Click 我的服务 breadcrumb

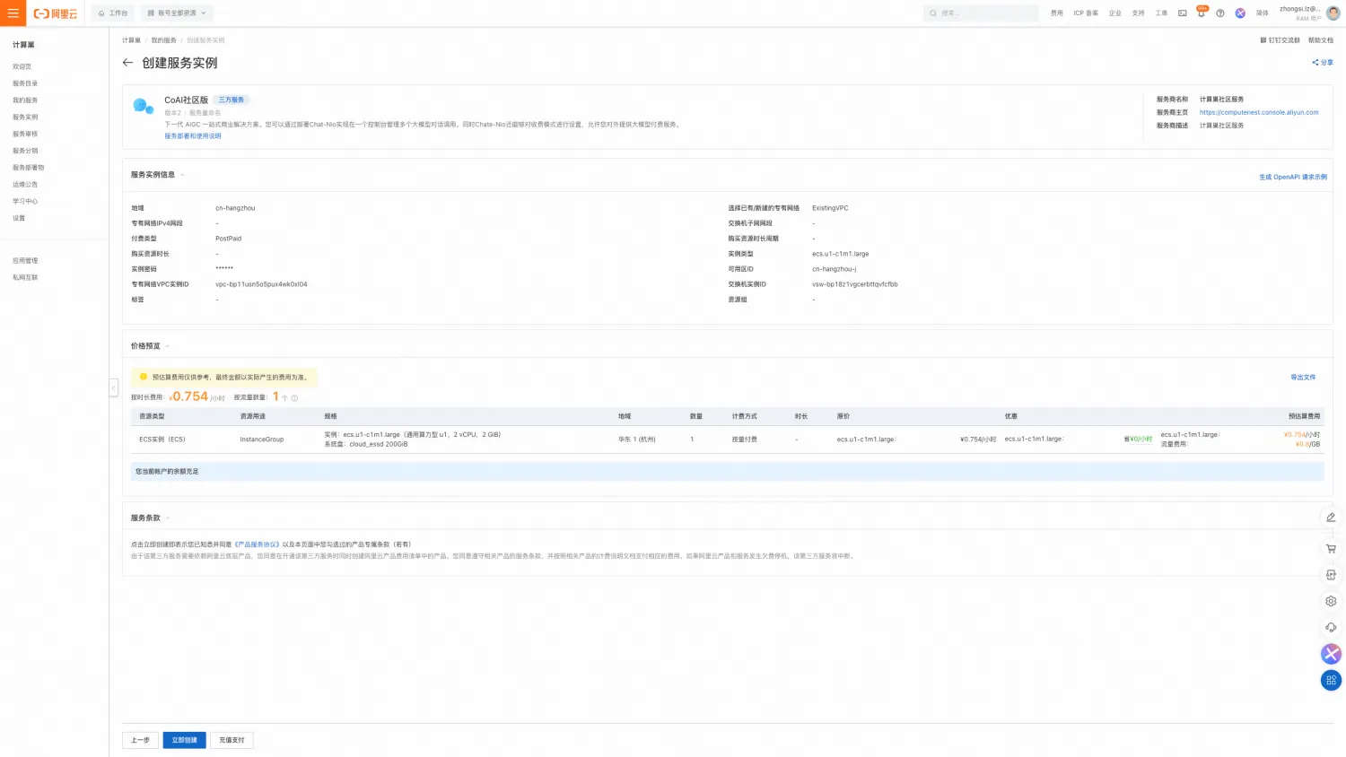163,40
